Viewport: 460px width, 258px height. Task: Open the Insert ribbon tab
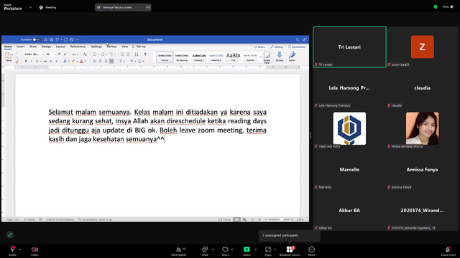[x=21, y=47]
